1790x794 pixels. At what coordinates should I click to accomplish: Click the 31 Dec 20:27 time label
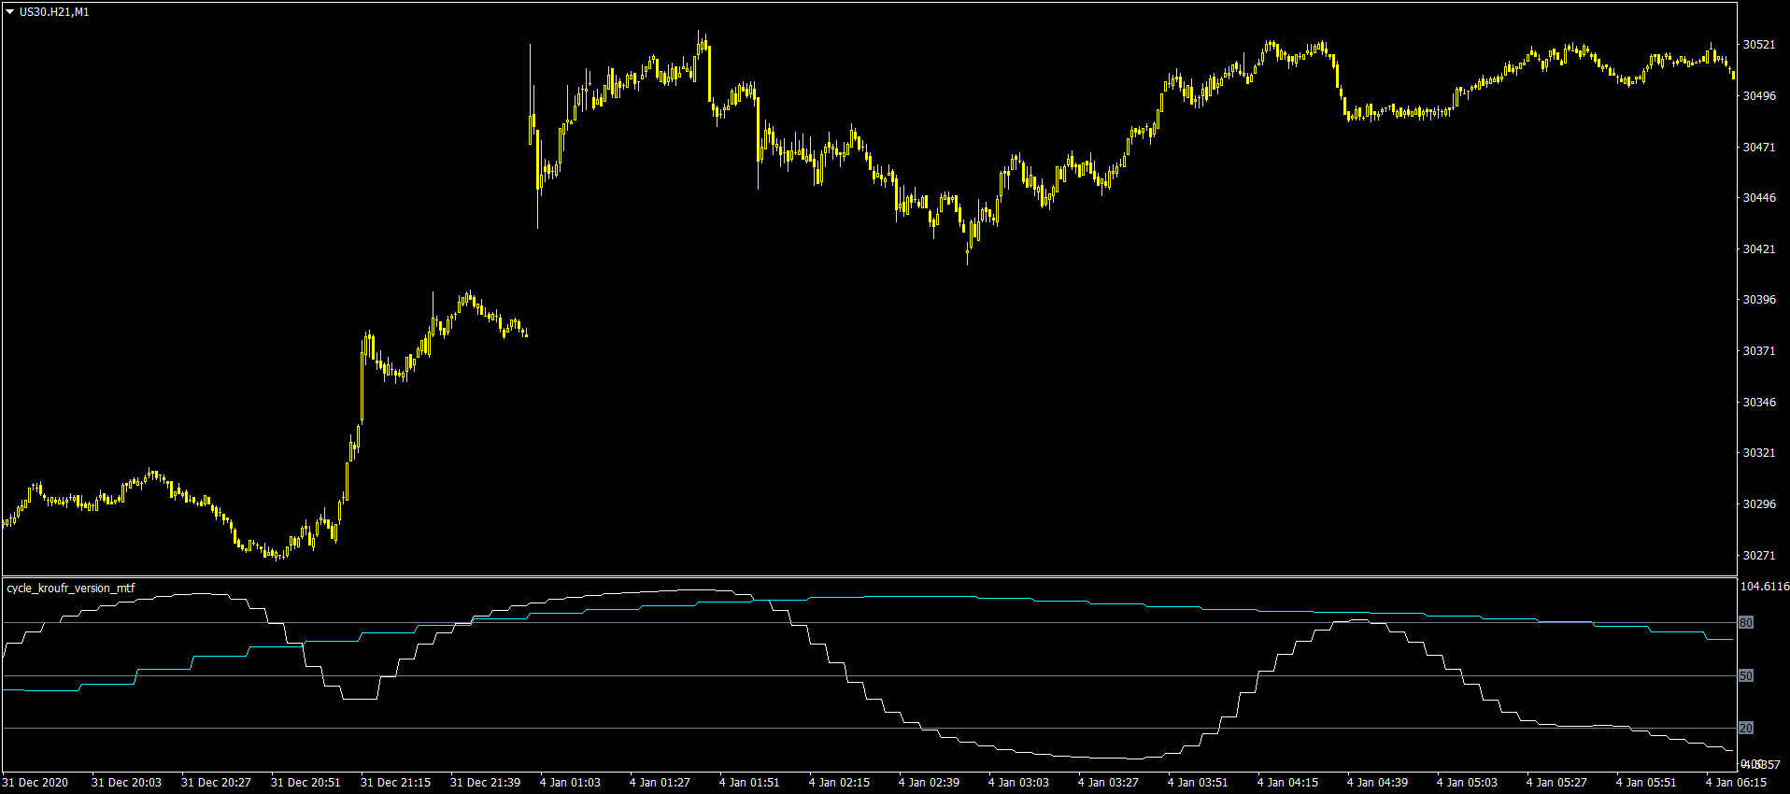pyautogui.click(x=216, y=783)
